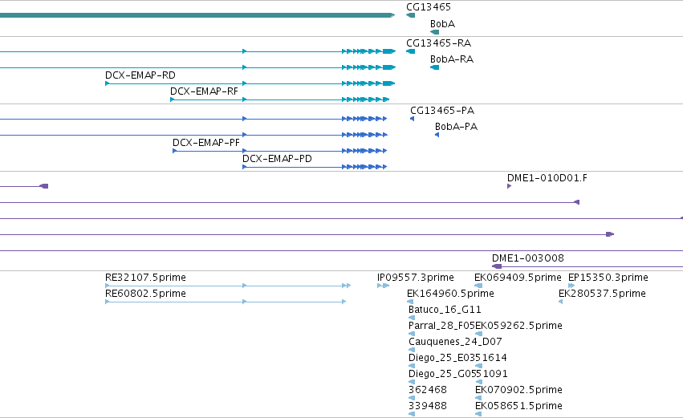Select the Diego_25_E03 label
The height and width of the screenshot is (418, 683).
point(441,358)
